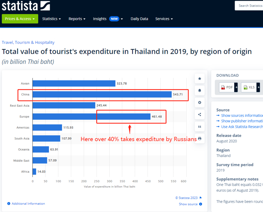The image size is (263, 212).
Task: Click the quotation citation icon
Action: [200, 126]
